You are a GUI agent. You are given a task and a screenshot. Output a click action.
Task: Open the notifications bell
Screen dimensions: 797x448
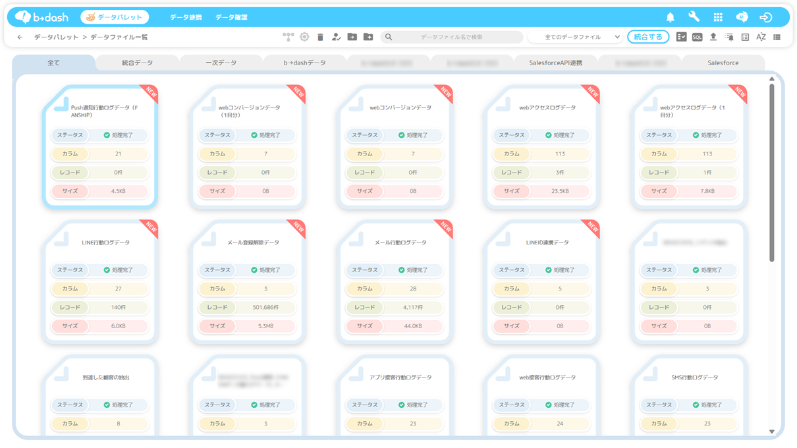tap(670, 17)
